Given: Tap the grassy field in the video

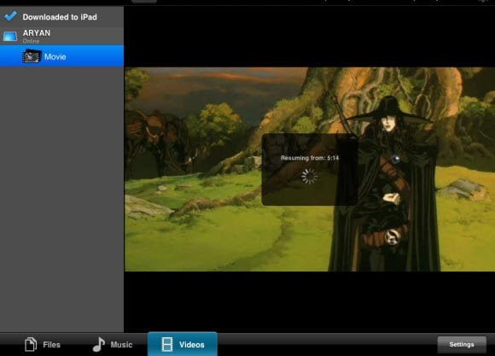Looking at the screenshot, I should [x=221, y=234].
